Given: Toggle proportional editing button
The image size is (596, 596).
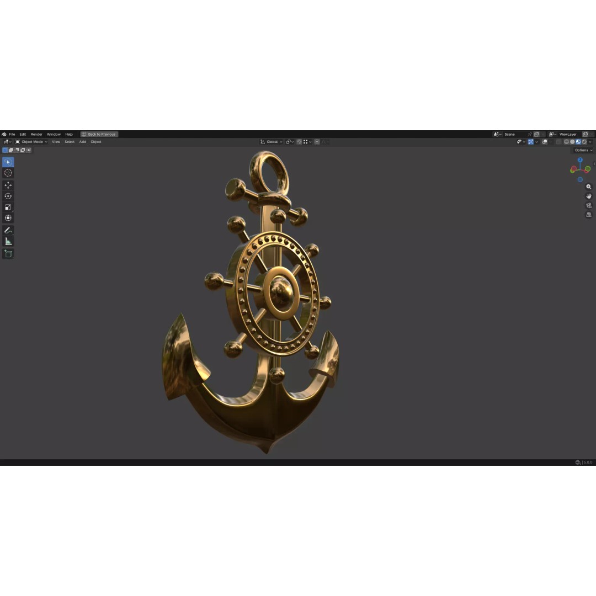Looking at the screenshot, I should pyautogui.click(x=317, y=142).
